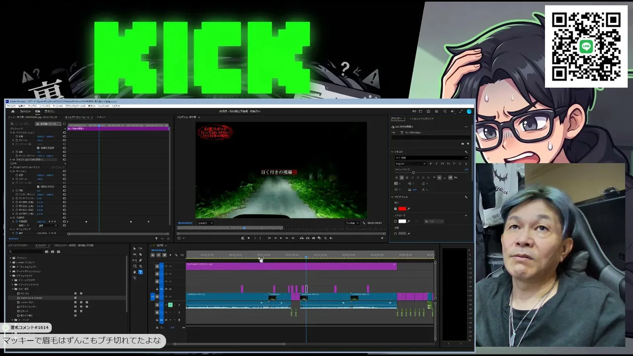The image size is (633, 356).
Task: Toggle 縦横比を固定 under モーション
Action: pyautogui.click(x=39, y=186)
